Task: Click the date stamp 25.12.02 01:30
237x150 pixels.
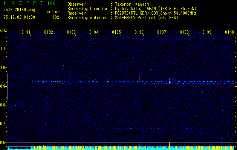Action: [19, 17]
